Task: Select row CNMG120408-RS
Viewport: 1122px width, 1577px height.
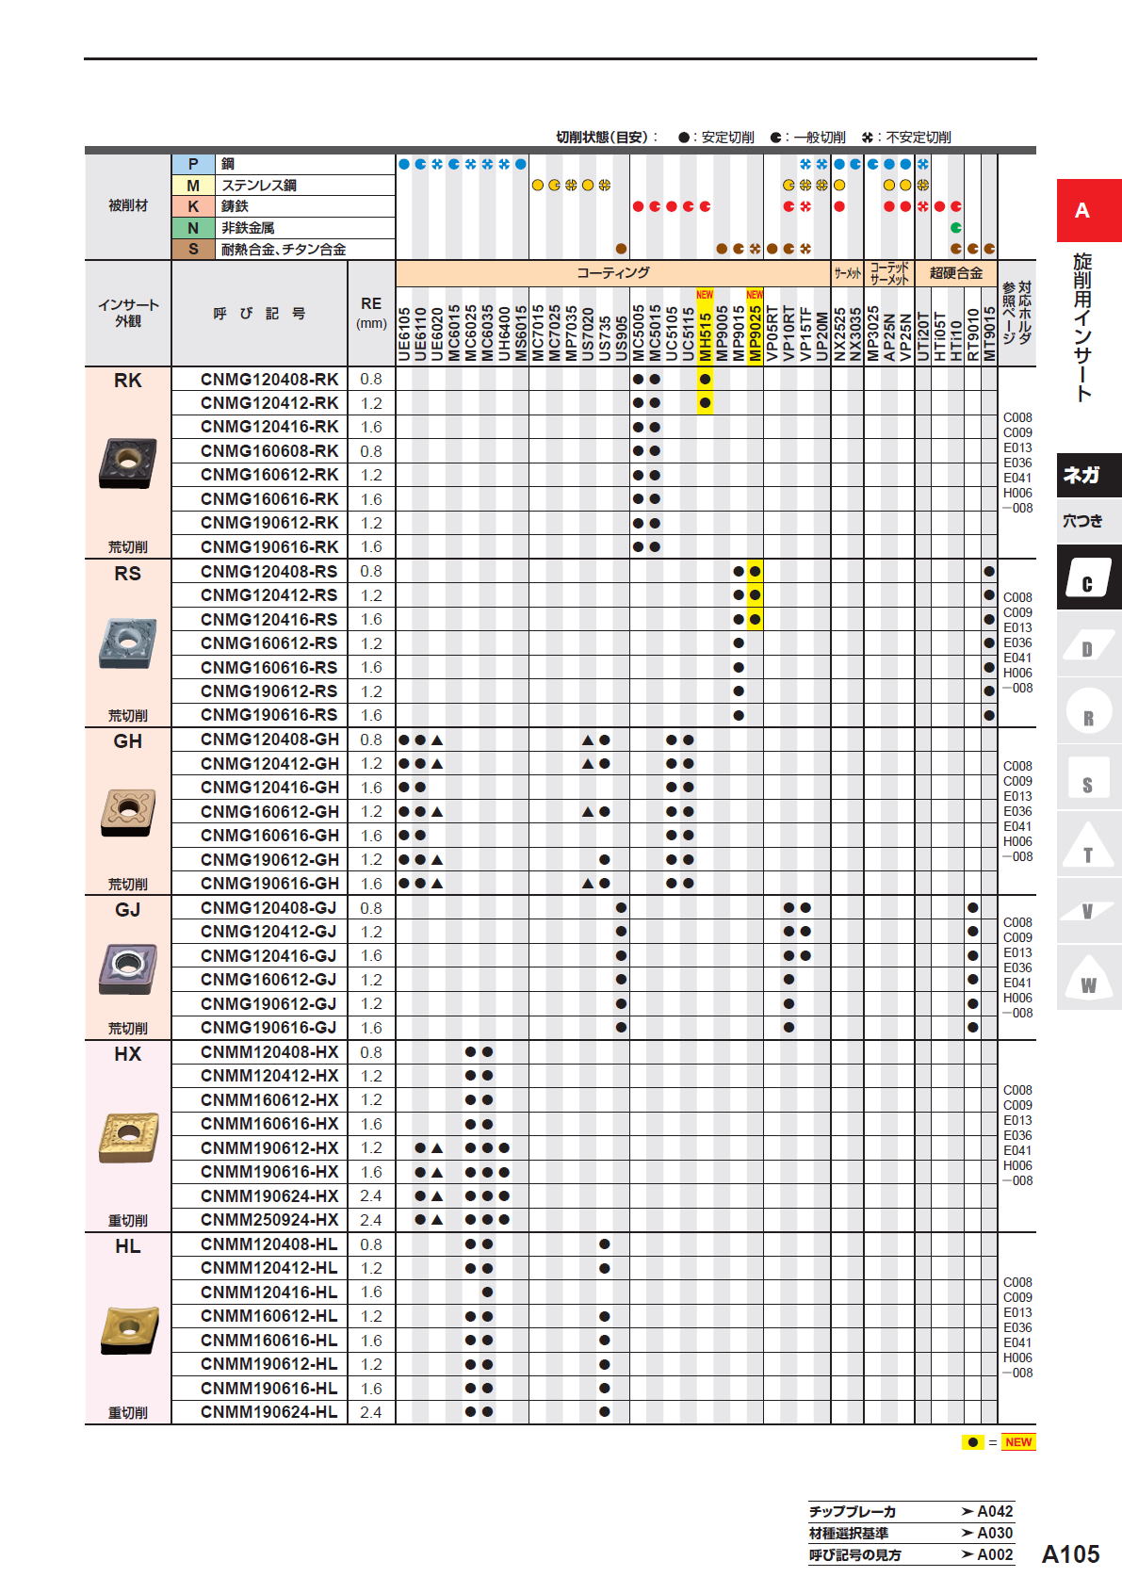Action: [584, 571]
